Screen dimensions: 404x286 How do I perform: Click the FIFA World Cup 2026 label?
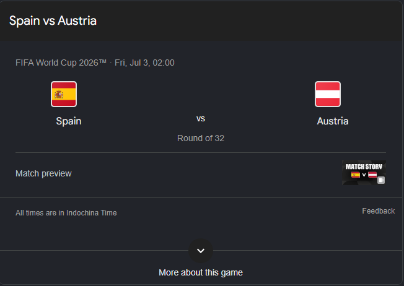tap(61, 63)
